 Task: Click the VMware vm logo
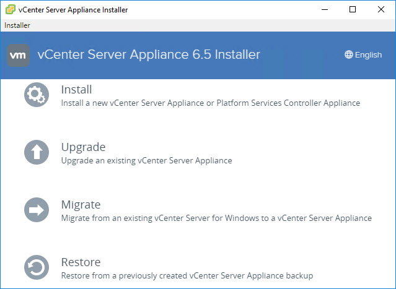click(18, 56)
